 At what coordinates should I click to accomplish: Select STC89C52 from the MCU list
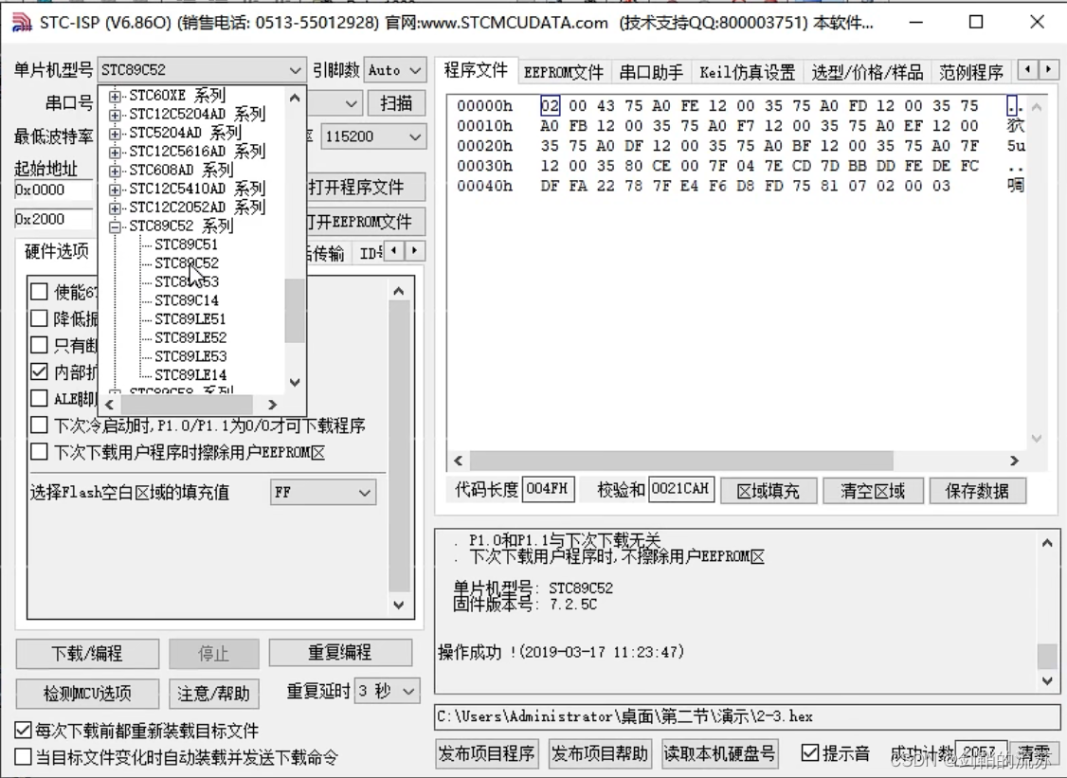pos(187,262)
